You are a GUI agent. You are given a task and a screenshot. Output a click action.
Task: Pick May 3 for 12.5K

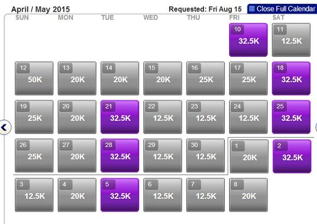[x=34, y=195]
